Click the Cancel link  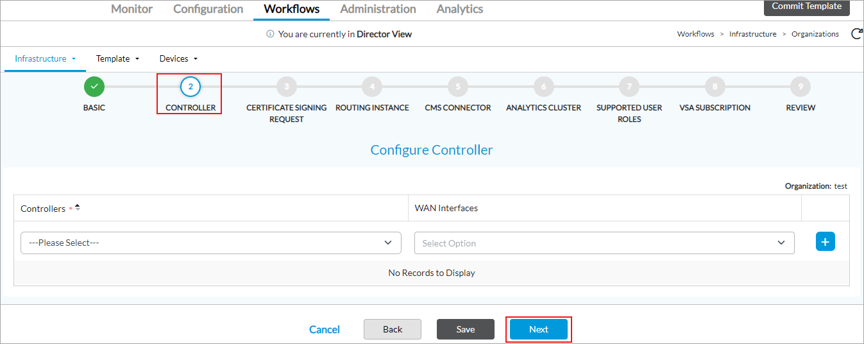(325, 329)
